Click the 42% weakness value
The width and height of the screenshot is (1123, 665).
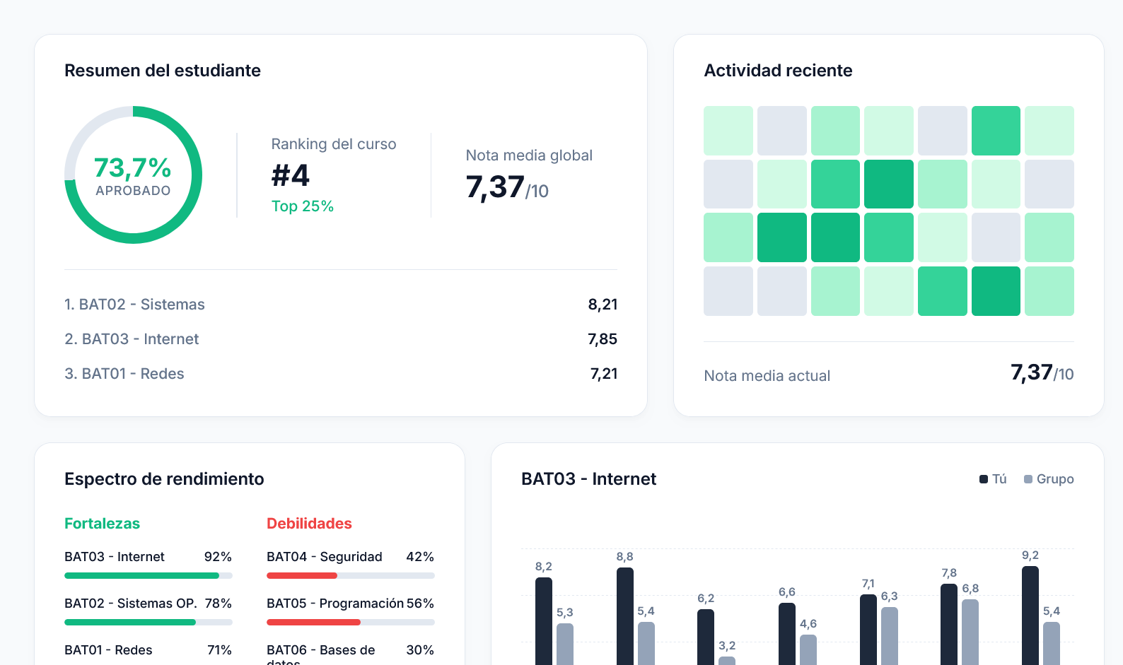tap(420, 557)
